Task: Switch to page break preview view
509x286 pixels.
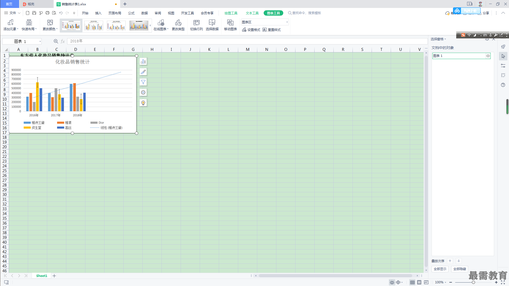Action: (426, 283)
